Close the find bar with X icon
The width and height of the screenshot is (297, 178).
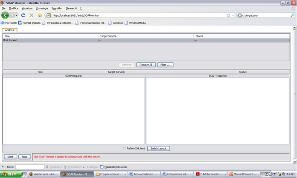pos(3,167)
